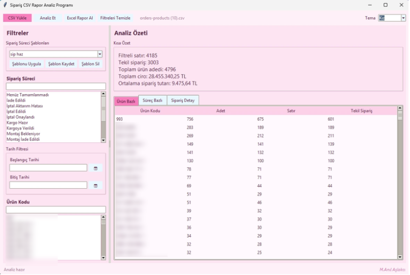The image size is (410, 275).
Task: Click Tekil Sipariş value 211
Action: pos(331,136)
